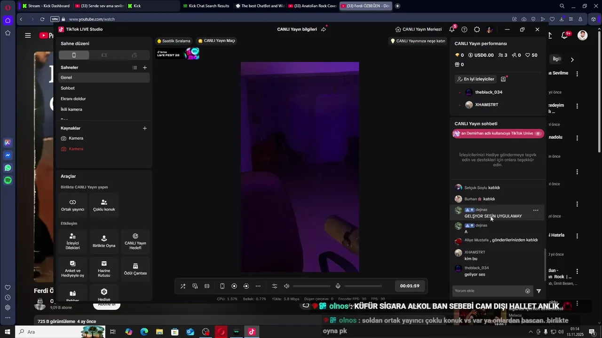The image size is (602, 338).
Task: Open Birlikte Oyna tool
Action: pyautogui.click(x=104, y=241)
